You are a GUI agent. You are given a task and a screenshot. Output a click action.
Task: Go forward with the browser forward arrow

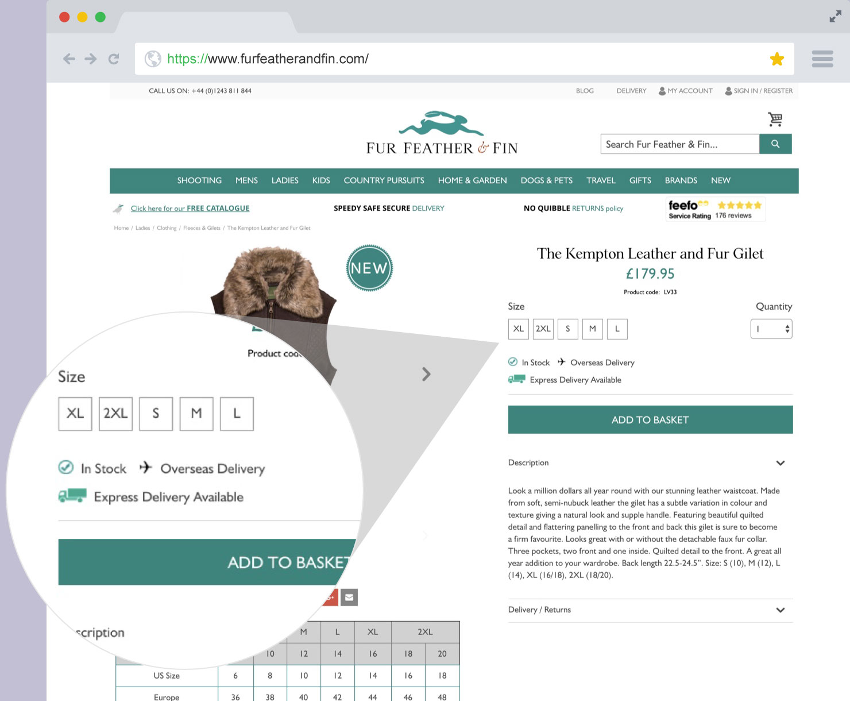91,59
